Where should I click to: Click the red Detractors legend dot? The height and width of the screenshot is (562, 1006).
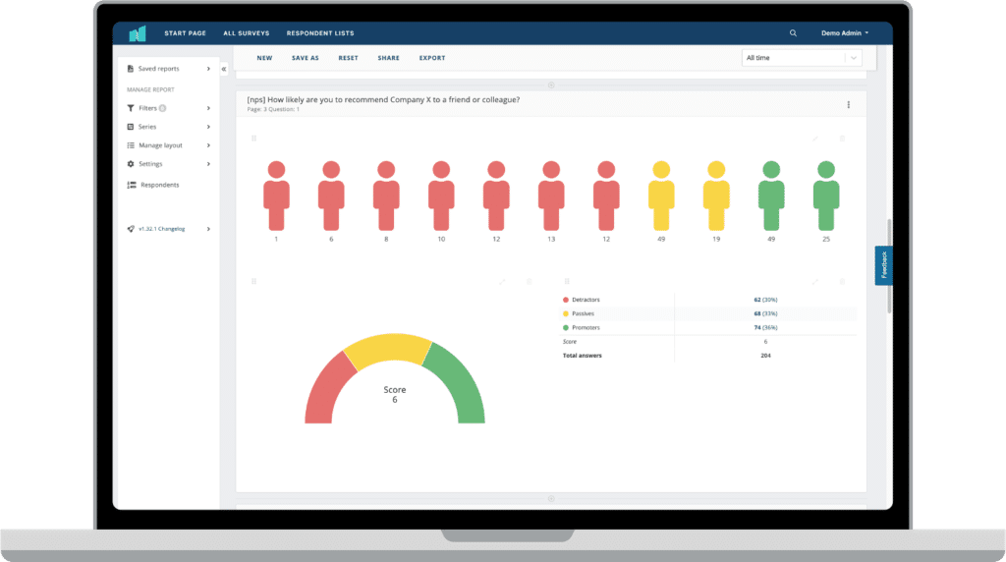click(566, 299)
